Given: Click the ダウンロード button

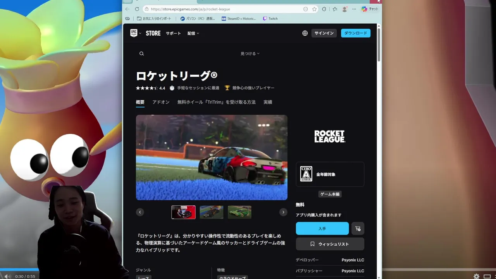Looking at the screenshot, I should click(356, 33).
